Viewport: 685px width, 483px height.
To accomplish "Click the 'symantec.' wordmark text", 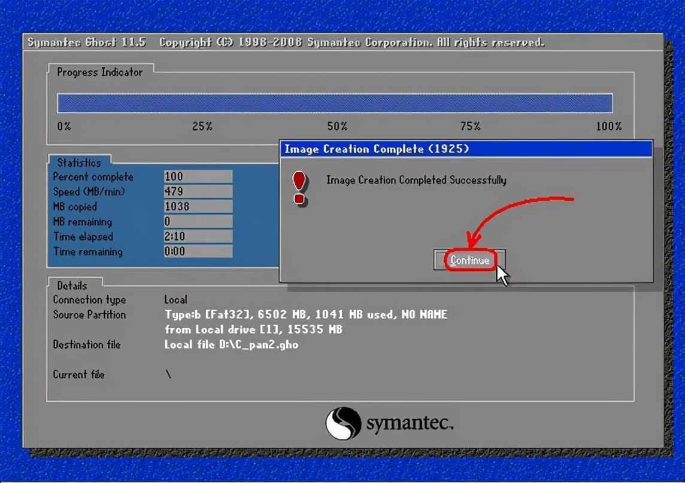I will click(410, 423).
